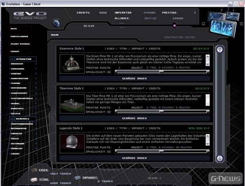
Task: Open Gebäude in the sidebar
Action: [16, 74]
